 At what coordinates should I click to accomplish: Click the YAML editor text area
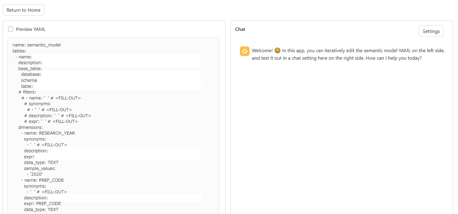[113, 126]
